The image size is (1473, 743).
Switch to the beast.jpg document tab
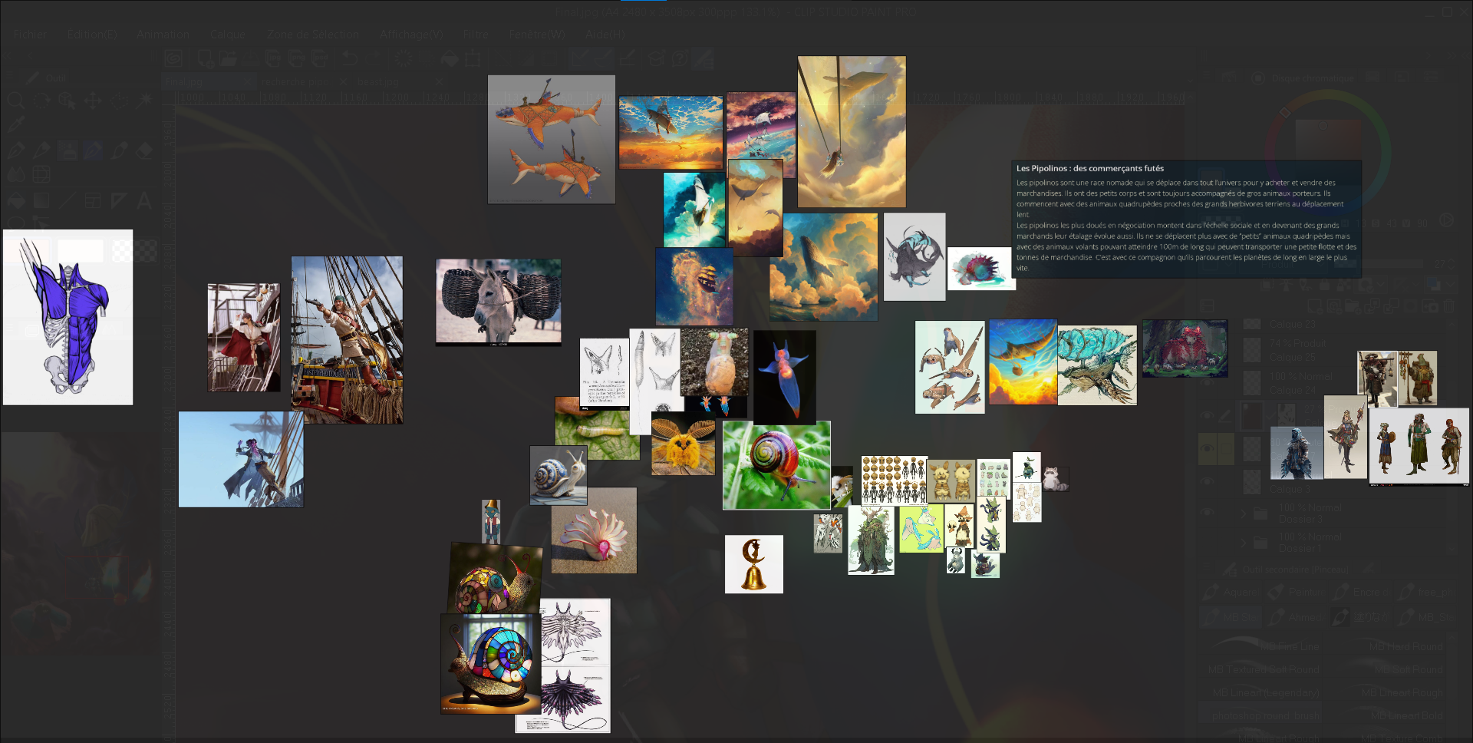378,81
